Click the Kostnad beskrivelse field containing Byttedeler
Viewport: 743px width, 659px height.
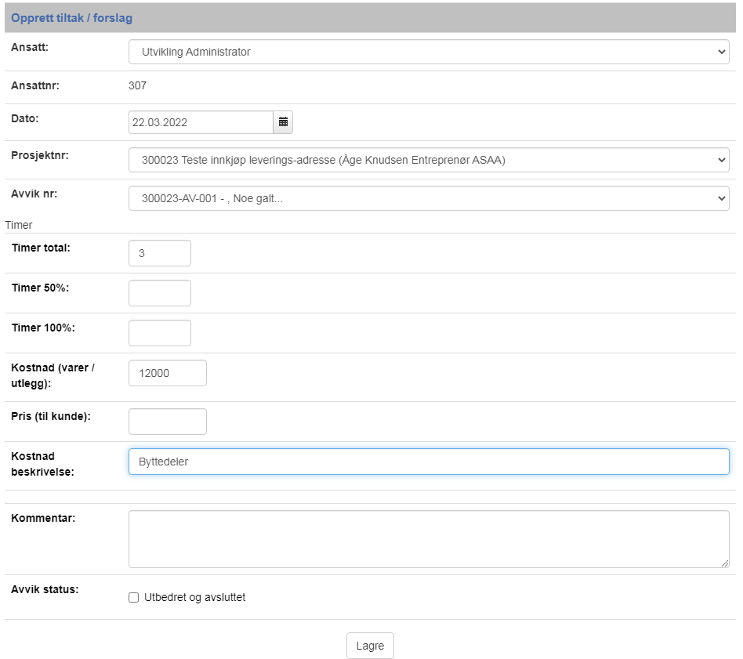click(x=429, y=462)
